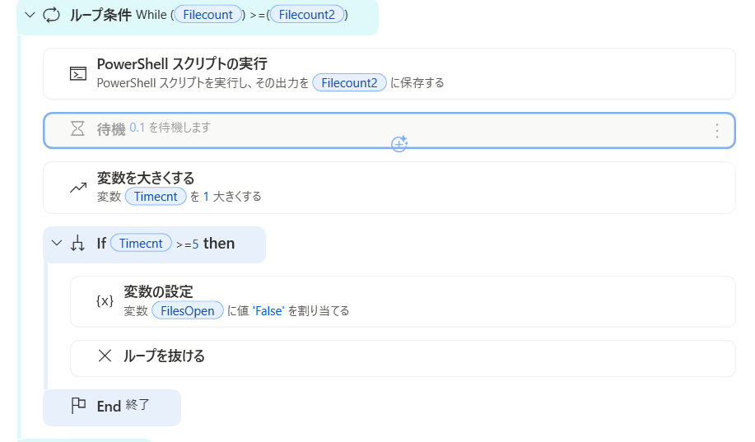Collapse the ループ条件 While loop block
The height and width of the screenshot is (442, 755).
(x=30, y=15)
